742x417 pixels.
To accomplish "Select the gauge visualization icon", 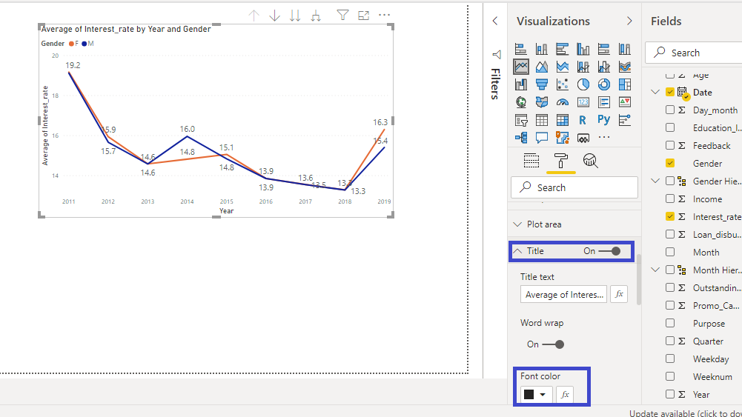I will (x=563, y=102).
